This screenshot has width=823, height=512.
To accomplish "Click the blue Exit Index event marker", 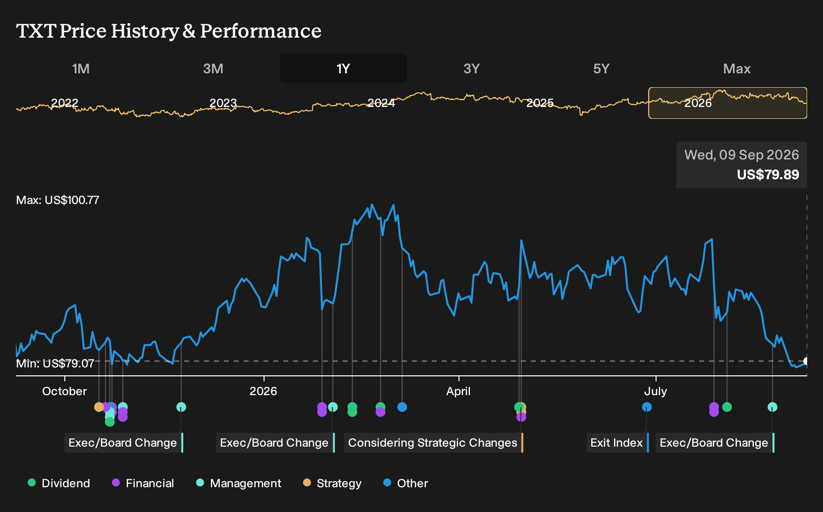I will coord(647,407).
